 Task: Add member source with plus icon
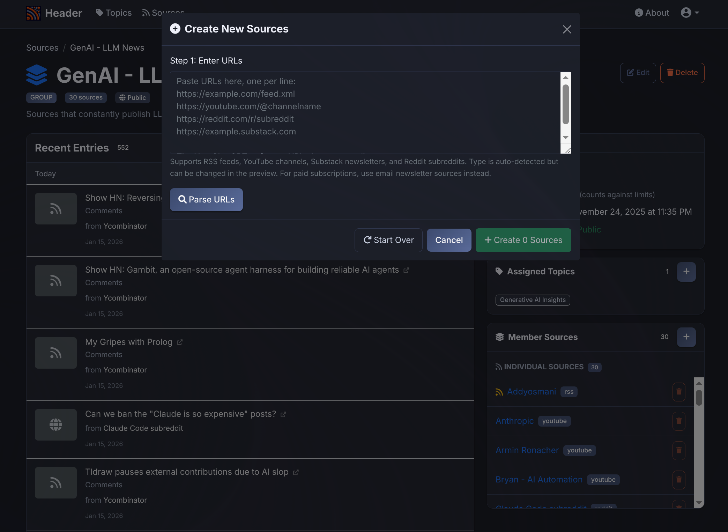click(x=686, y=337)
